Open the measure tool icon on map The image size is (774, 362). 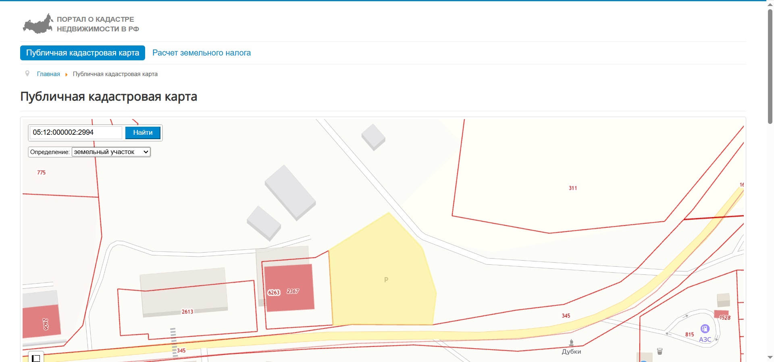click(x=36, y=358)
